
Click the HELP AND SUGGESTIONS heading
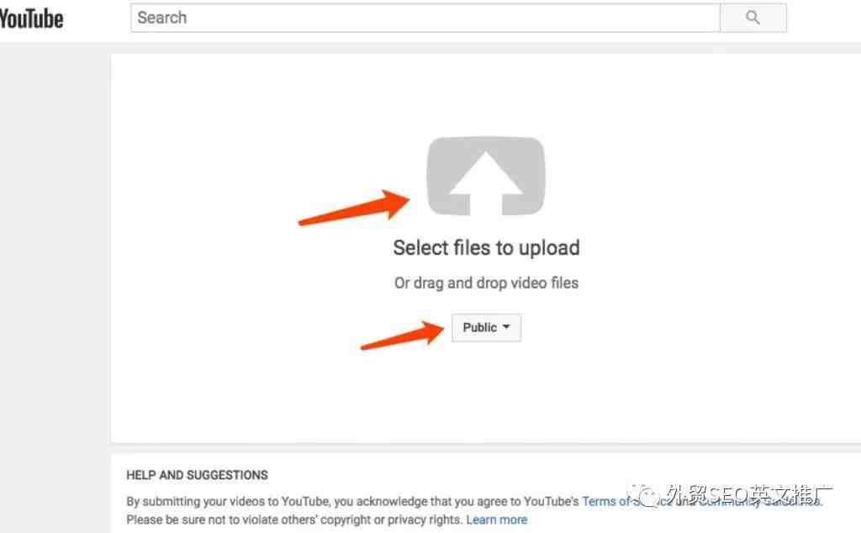coord(197,475)
